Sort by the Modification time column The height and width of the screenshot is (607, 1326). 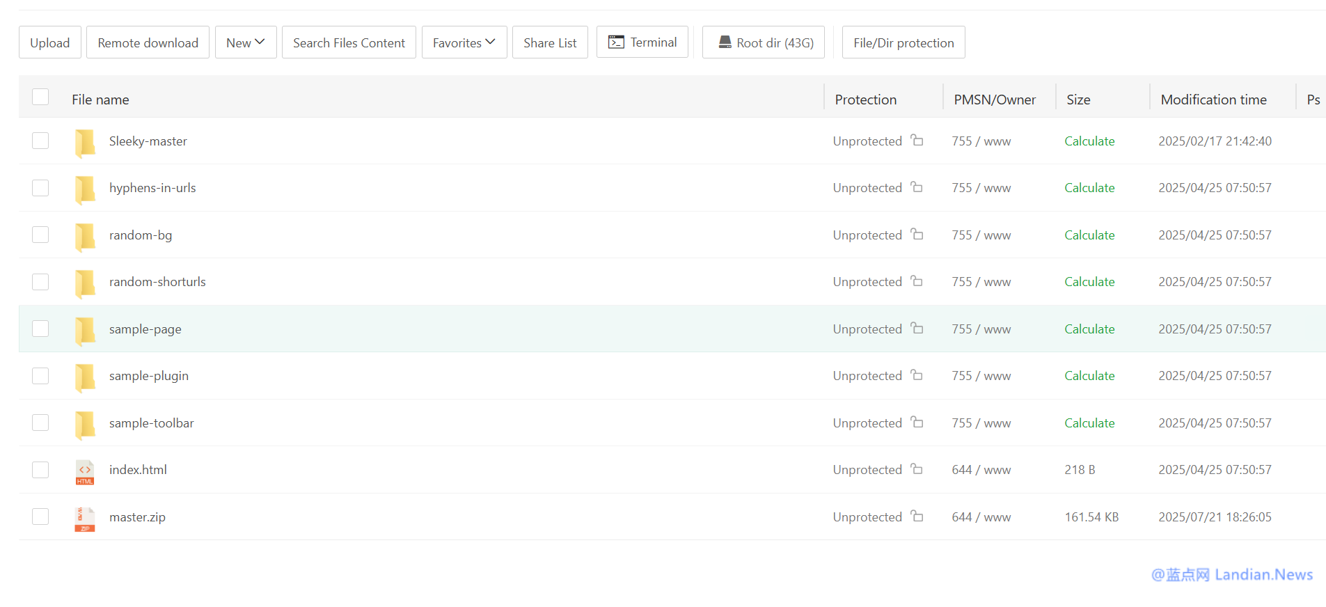1213,100
